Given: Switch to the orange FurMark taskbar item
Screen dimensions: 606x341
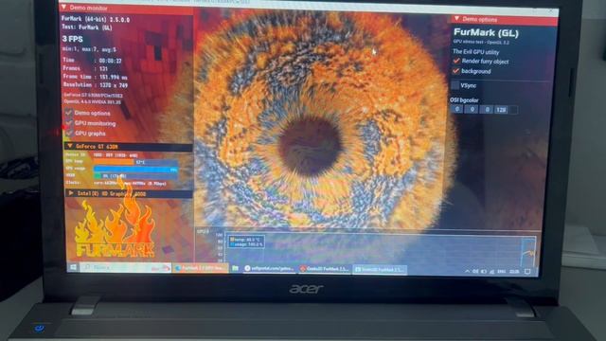Looking at the screenshot, I should pyautogui.click(x=200, y=268).
